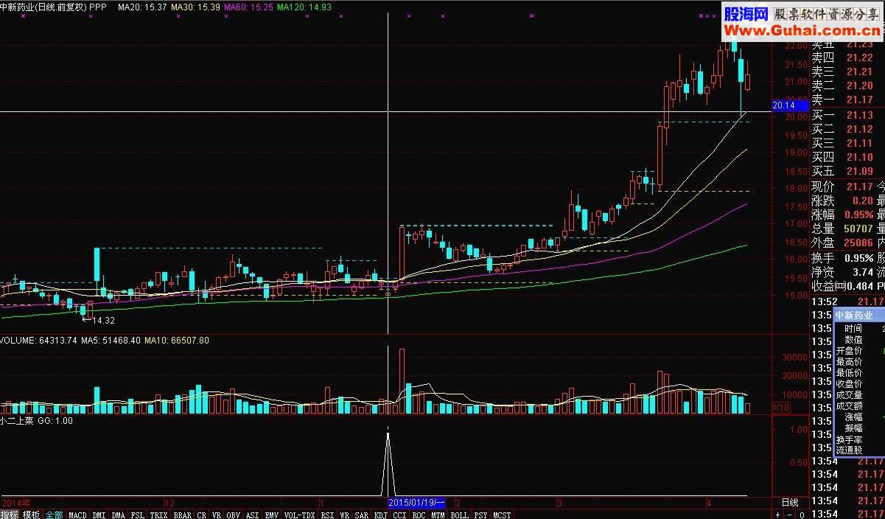Click the 14.32 low price annotation
885x519 pixels.
[x=103, y=321]
